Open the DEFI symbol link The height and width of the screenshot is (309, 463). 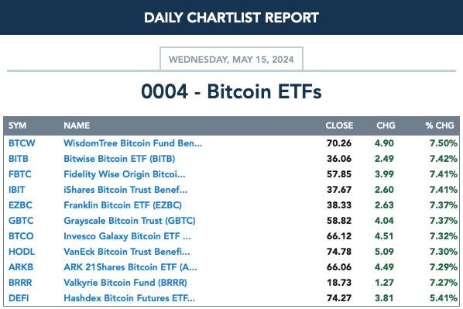pyautogui.click(x=19, y=298)
